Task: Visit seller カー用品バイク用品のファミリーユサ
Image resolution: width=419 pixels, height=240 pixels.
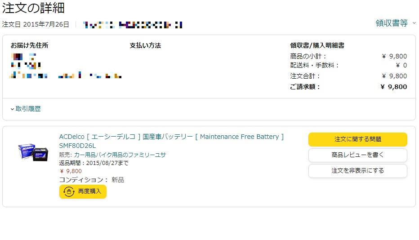Action: (x=120, y=155)
